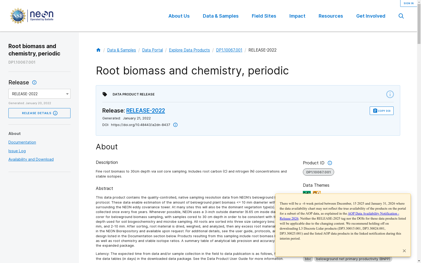421x263 pixels.
Task: Click the info icon next to the DOI
Action: (176, 125)
